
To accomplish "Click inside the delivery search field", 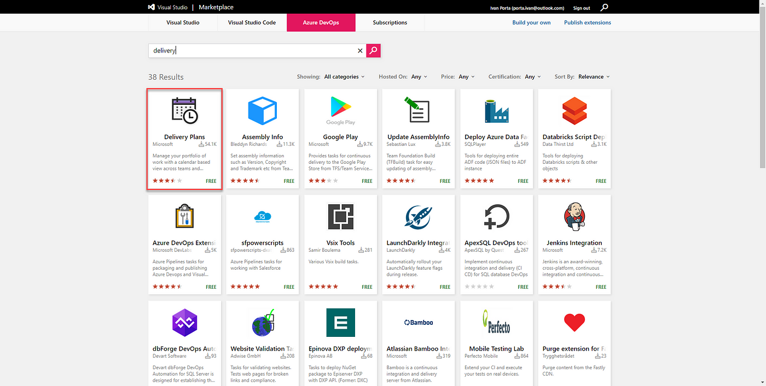I will [252, 51].
